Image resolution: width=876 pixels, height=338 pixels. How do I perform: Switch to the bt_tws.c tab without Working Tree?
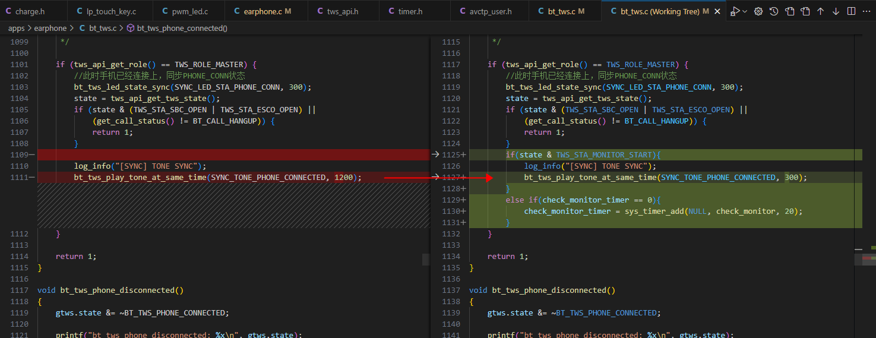[x=565, y=11]
